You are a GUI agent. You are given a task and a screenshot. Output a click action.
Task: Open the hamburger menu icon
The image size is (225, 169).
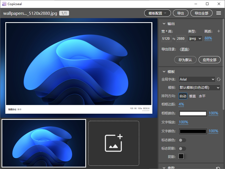click(218, 13)
